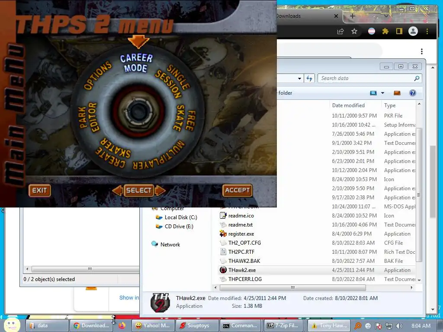Screen dimensions: 443x332
Task: Switch to Souptoys in the taskbar
Action: 197,326
